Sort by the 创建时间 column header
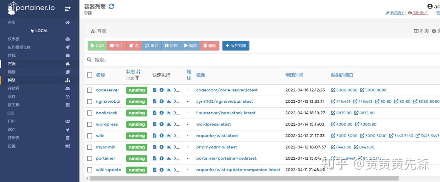The width and height of the screenshot is (440, 182). (x=294, y=75)
